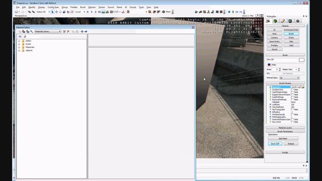Activate the Rotate tool in main toolbar

(x=60, y=12)
